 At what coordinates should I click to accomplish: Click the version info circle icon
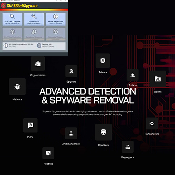pyautogui.click(x=6, y=45)
